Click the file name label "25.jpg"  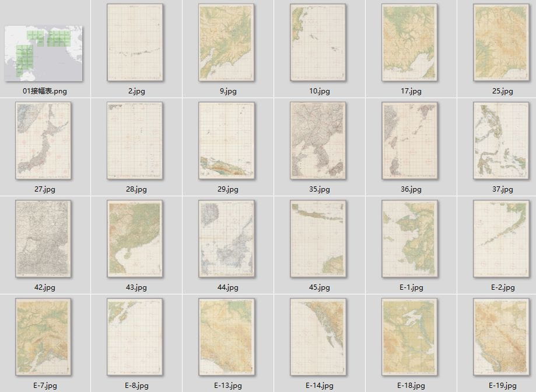click(x=503, y=91)
